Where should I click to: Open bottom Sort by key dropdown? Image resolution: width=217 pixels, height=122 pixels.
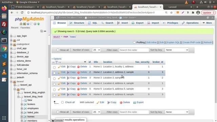[x=177, y=112]
